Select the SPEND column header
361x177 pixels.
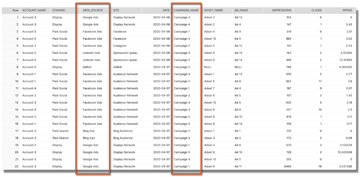click(347, 10)
